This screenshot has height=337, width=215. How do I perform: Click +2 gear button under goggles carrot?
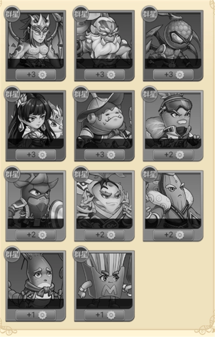pos(173,155)
